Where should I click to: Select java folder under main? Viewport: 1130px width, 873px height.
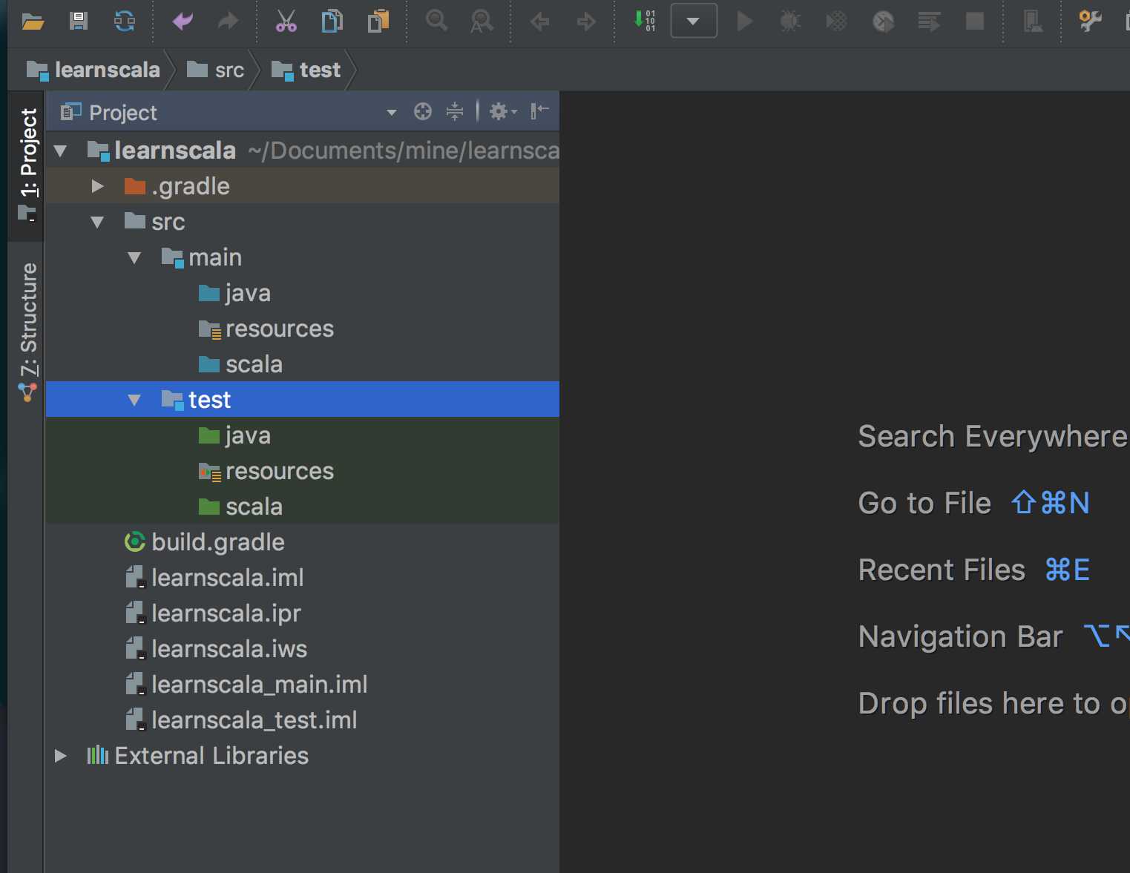click(303, 293)
